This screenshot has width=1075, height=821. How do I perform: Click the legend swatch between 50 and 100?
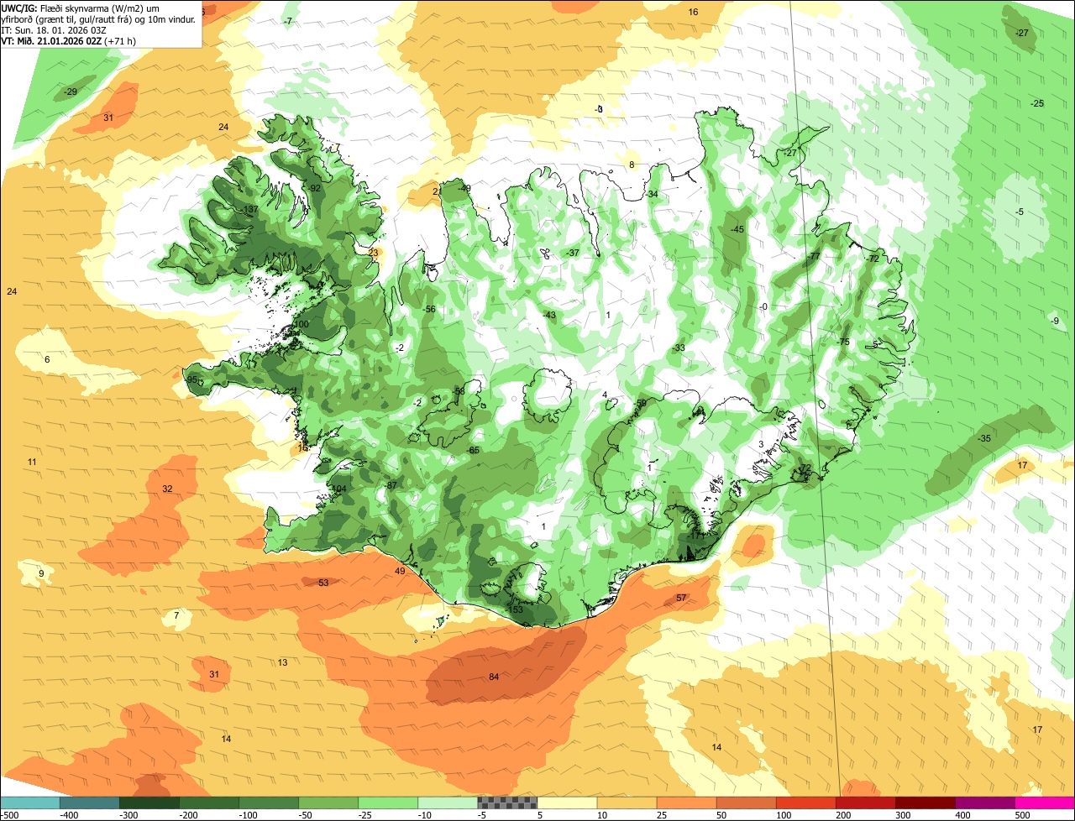[746, 803]
